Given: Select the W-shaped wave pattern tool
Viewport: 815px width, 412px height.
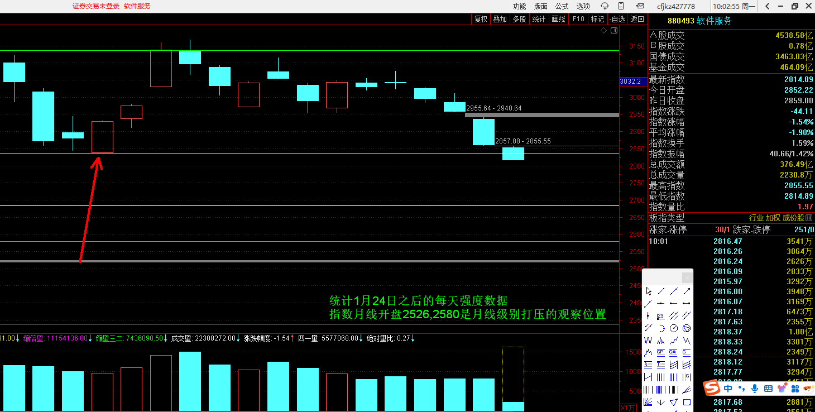Looking at the screenshot, I should coord(648,341).
